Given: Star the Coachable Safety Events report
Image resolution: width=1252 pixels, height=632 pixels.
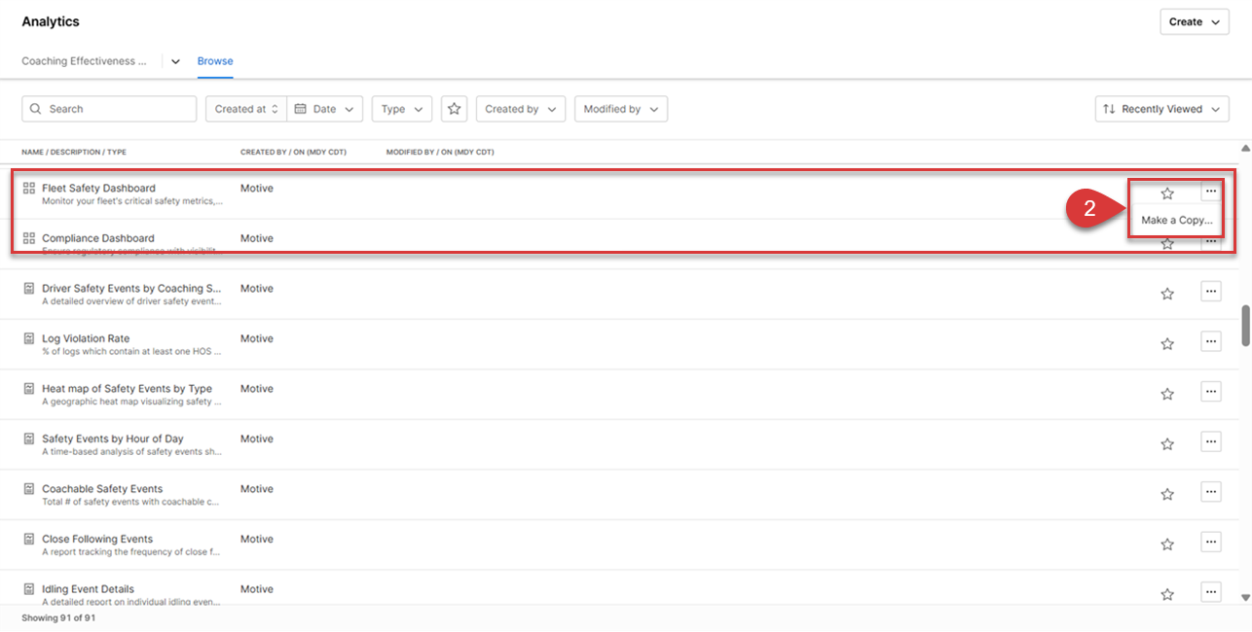Looking at the screenshot, I should 1166,492.
